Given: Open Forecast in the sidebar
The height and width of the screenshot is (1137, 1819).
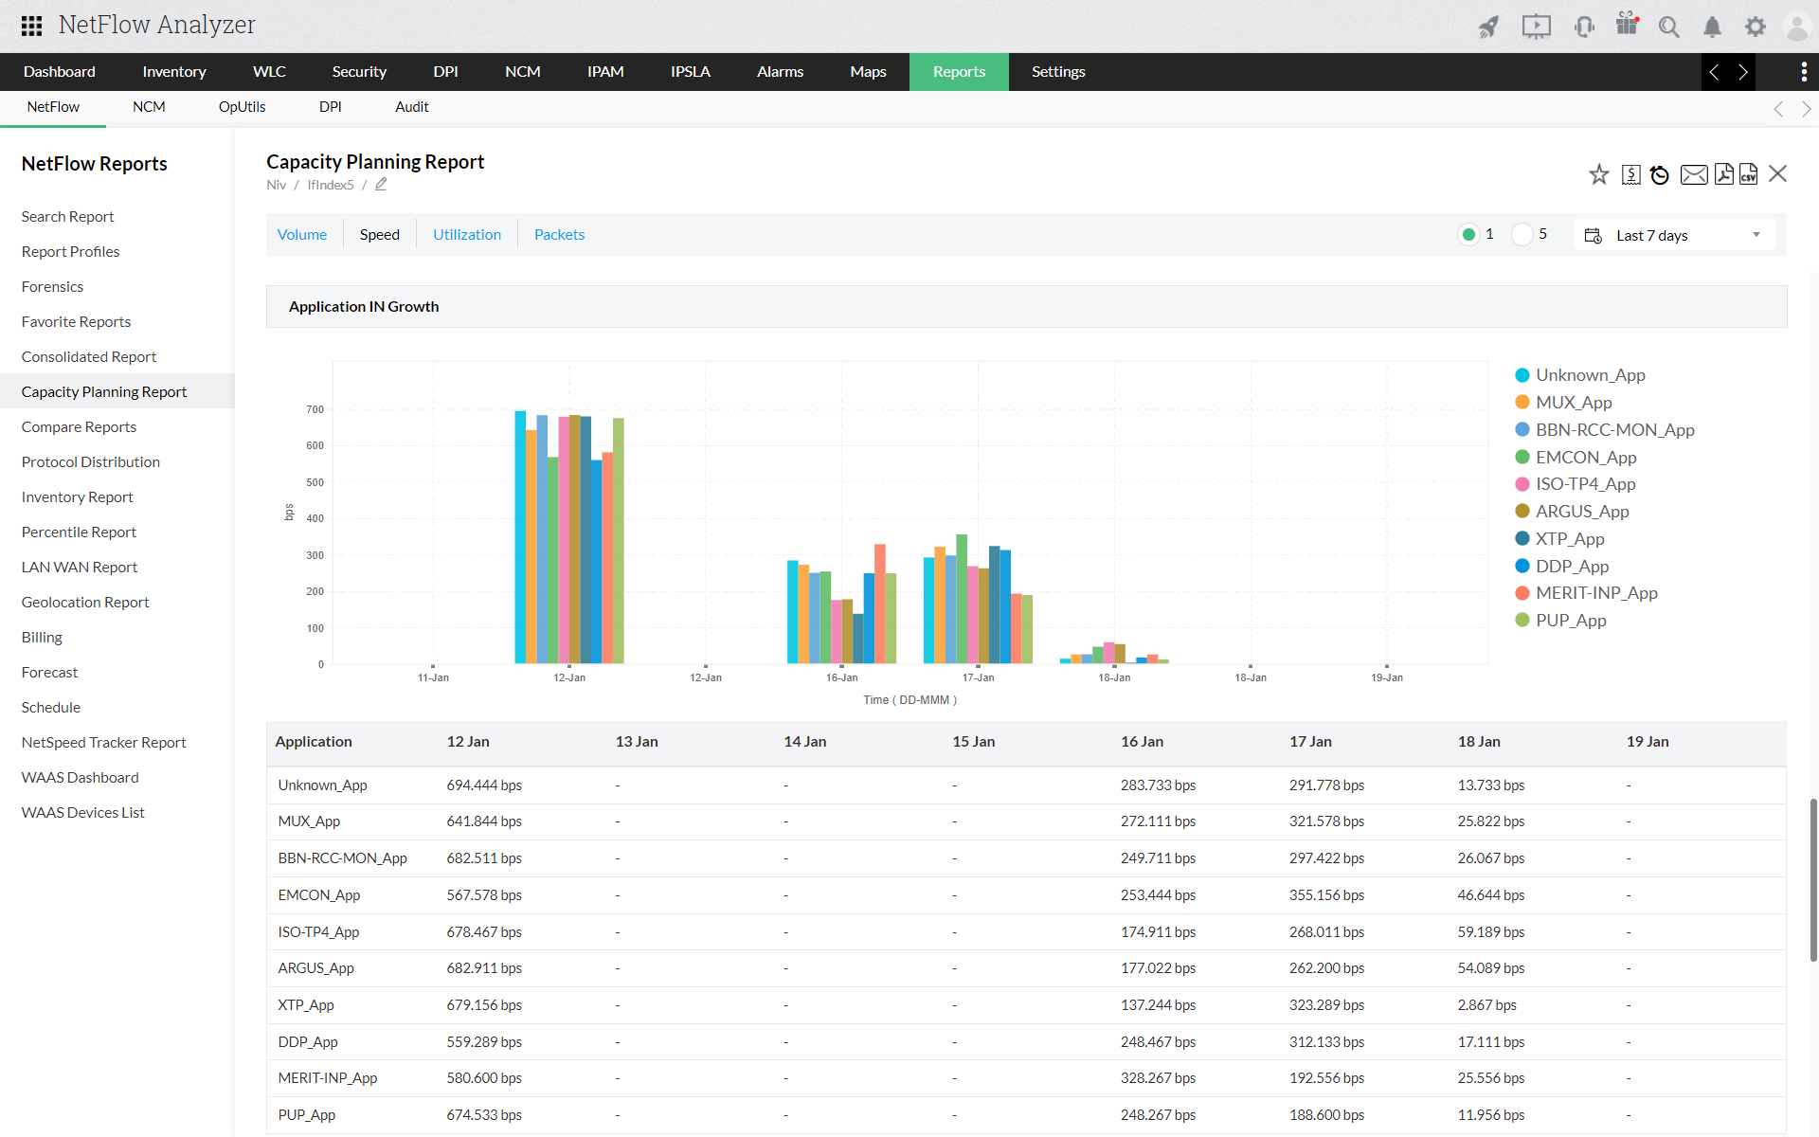Looking at the screenshot, I should click(49, 673).
